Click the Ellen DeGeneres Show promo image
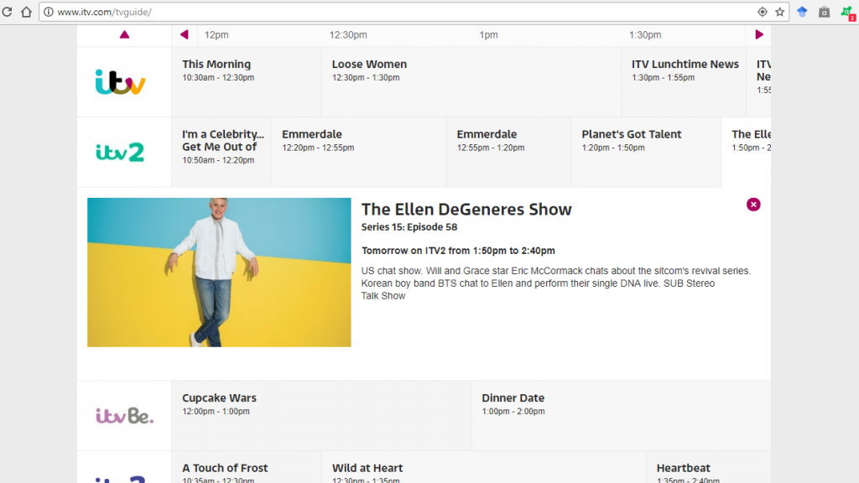 point(219,273)
